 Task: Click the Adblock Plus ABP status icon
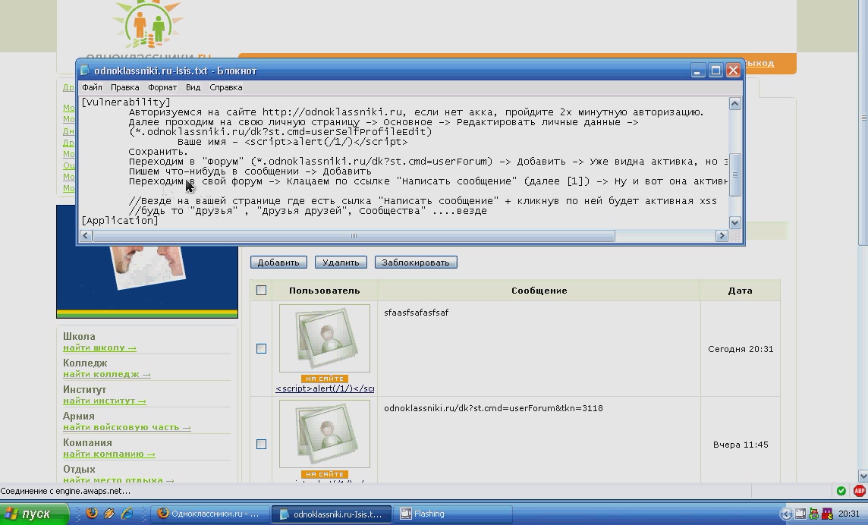point(860,491)
